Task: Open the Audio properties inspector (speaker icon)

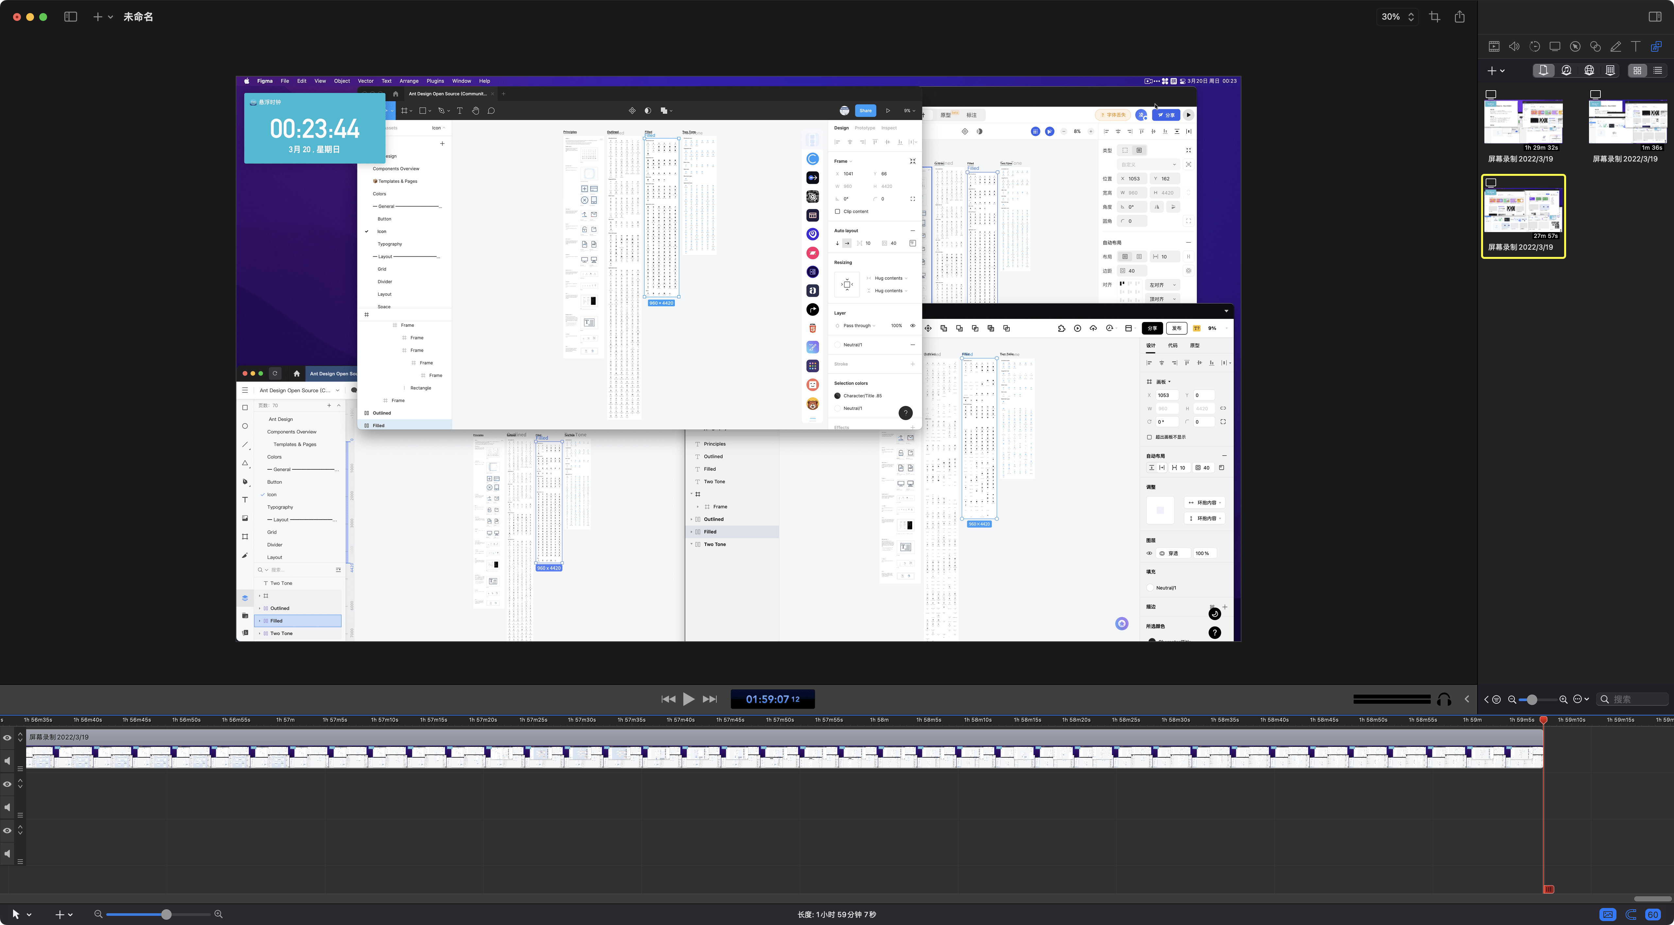Action: (1514, 46)
